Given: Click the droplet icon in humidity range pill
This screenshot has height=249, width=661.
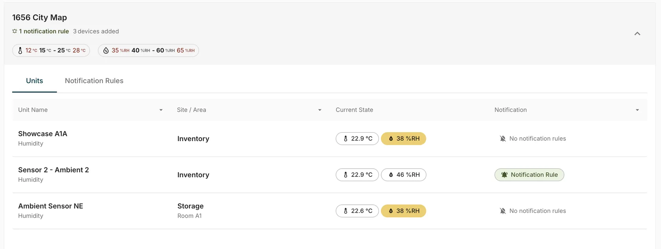Looking at the screenshot, I should point(106,51).
